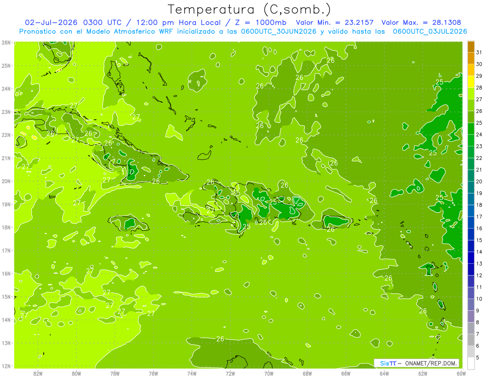The width and height of the screenshot is (490, 379).
Task: Click legend swatch between 24 and 25
Action: coord(471,129)
